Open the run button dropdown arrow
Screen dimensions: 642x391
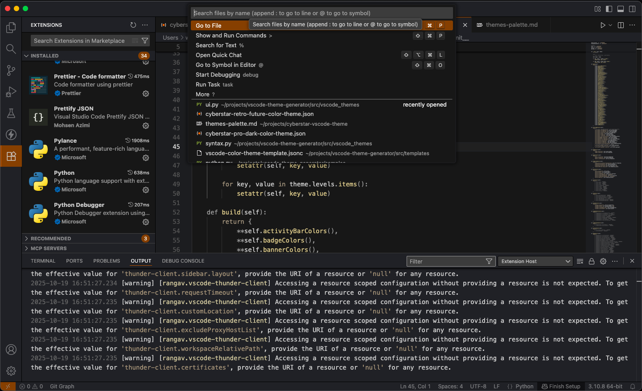(x=610, y=25)
